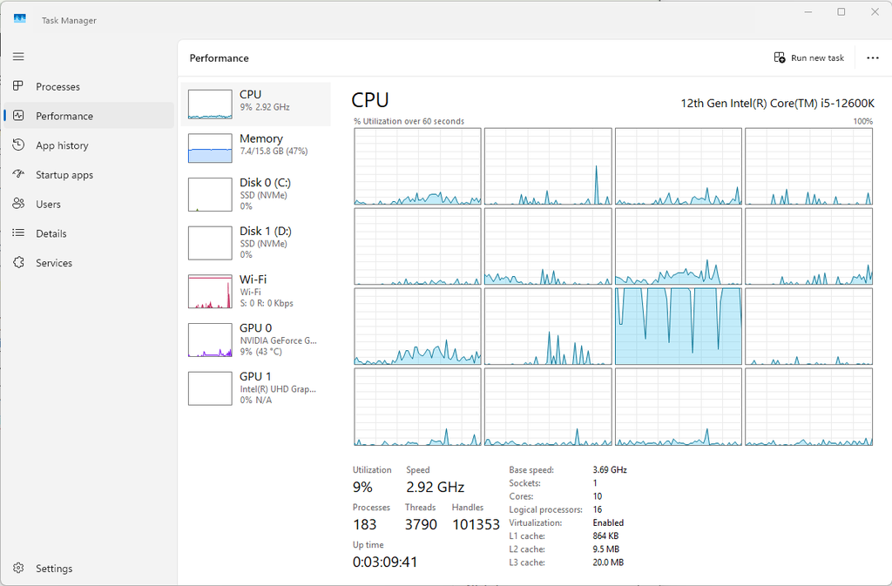Select Disk 0 (C:) resource entry
This screenshot has height=586, width=892.
(x=255, y=194)
